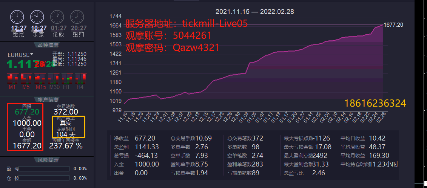Select the H1 timeframe bar indicator
This screenshot has height=188, width=427.
66,79
